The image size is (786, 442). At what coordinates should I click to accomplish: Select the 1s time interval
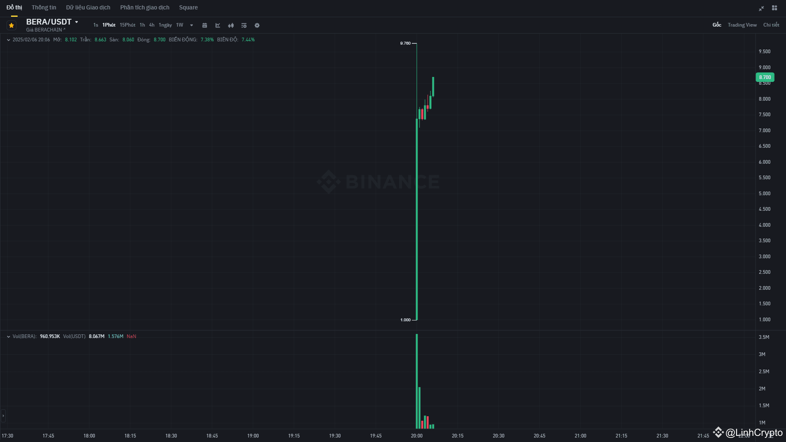(96, 25)
